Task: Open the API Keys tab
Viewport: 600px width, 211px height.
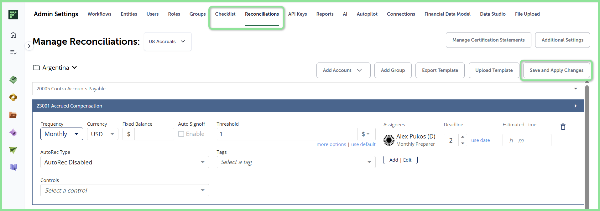Action: pos(298,14)
